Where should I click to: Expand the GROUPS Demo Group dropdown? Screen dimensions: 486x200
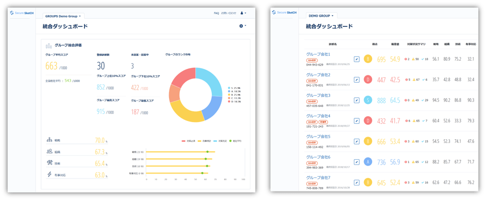[63, 16]
